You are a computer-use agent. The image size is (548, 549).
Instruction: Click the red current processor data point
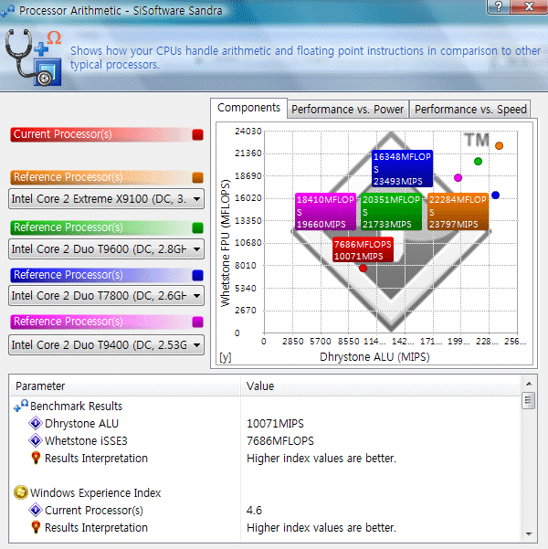(x=364, y=269)
